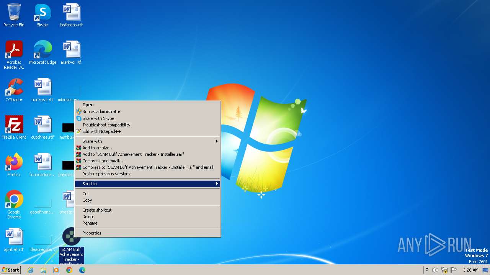The height and width of the screenshot is (275, 490).
Task: Choose Add to "SCAM Buff Achievement Tracker - Installer.rar"
Action: point(147,154)
